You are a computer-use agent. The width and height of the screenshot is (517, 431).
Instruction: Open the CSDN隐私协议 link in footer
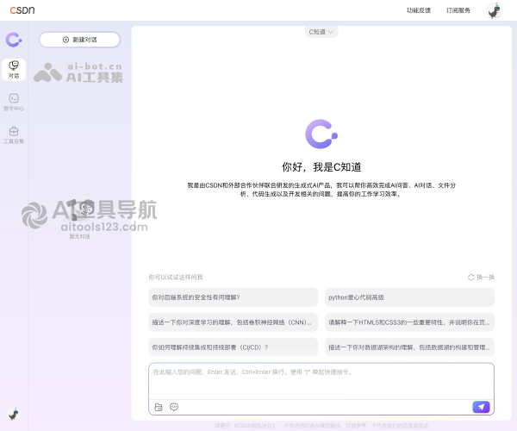(254, 426)
